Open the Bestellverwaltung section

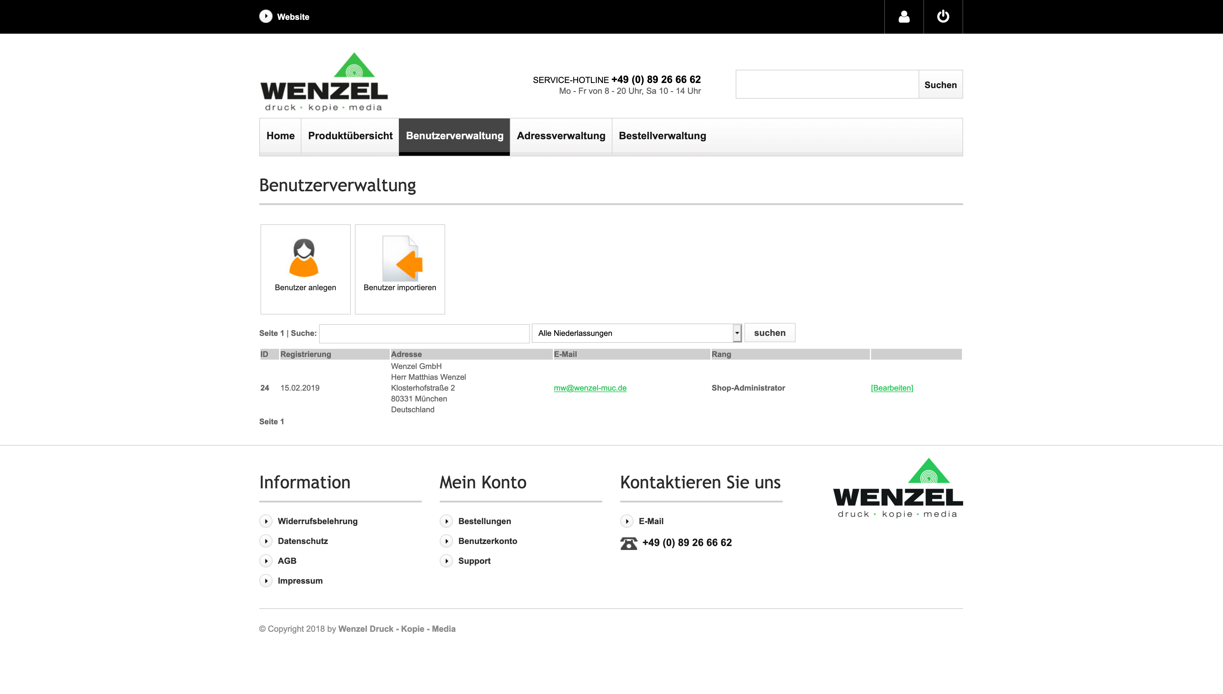[x=662, y=136]
